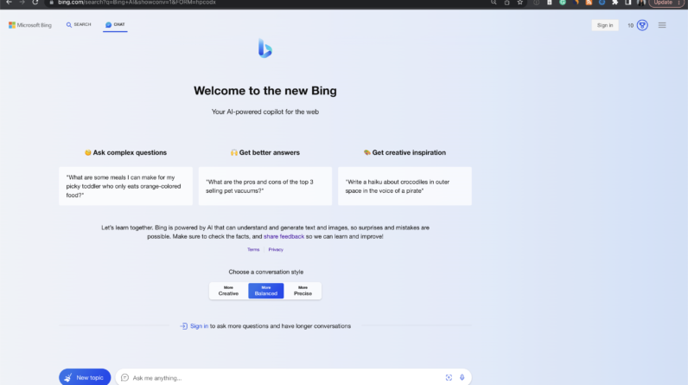
Task: Open the Chrome profile avatar
Action: (x=641, y=3)
